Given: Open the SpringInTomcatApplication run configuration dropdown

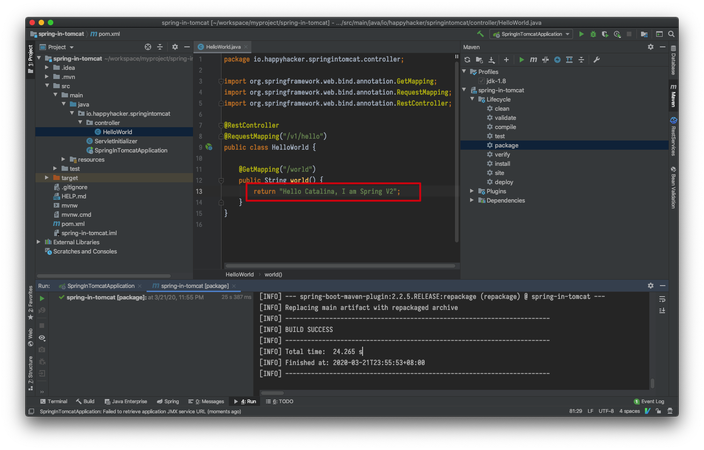Looking at the screenshot, I should tap(531, 34).
